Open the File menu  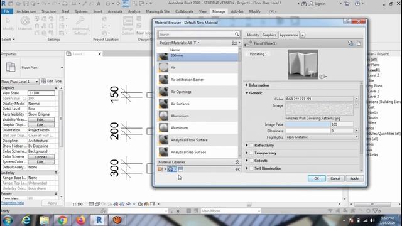[x=7, y=11]
